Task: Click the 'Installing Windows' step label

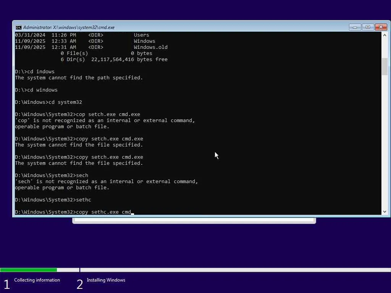Action: [x=106, y=280]
